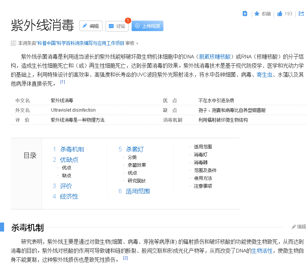307x266 pixels.
Task: Open the 科普中国 科学百科词条编写与应用工作项目 link
Action: [x=80, y=43]
